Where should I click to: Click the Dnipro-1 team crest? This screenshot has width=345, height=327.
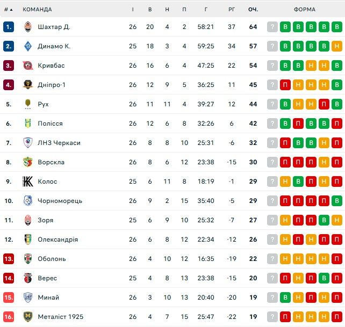[28, 85]
